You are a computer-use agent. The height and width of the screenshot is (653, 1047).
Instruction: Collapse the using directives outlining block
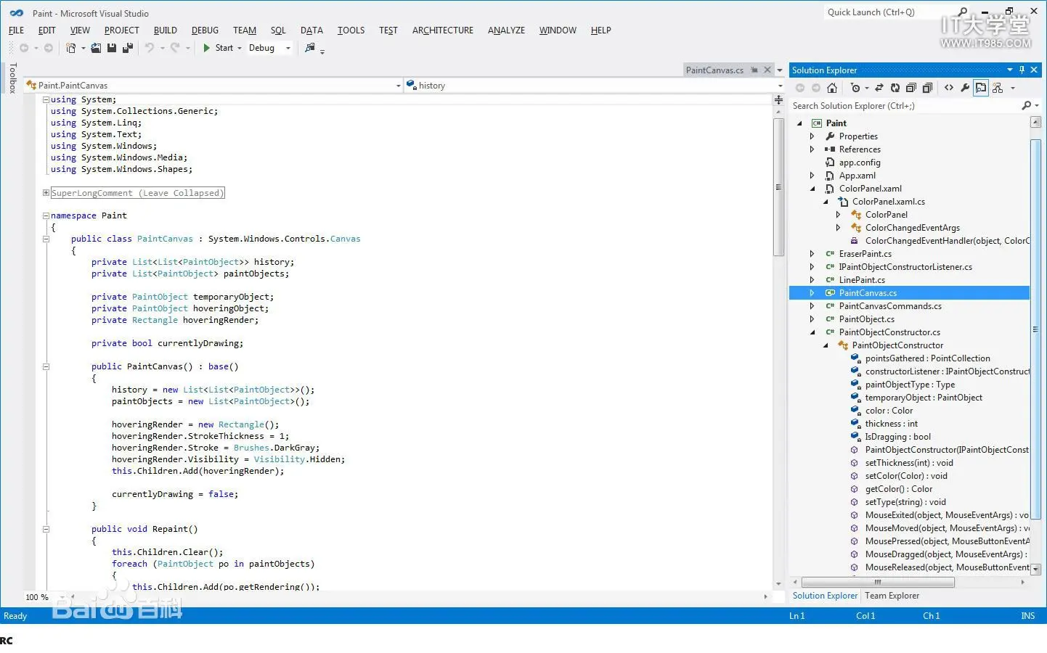pos(46,100)
